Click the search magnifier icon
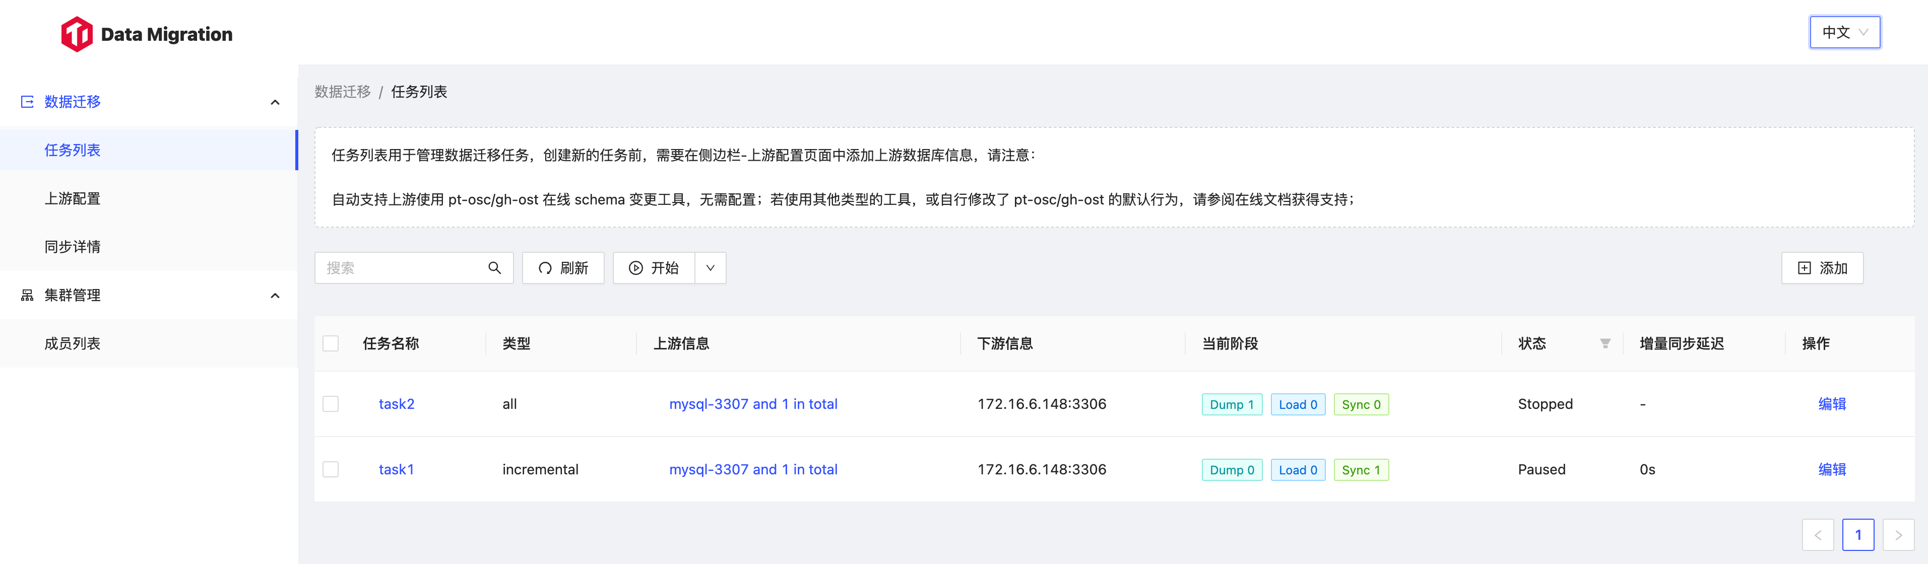Image resolution: width=1928 pixels, height=564 pixels. click(494, 268)
